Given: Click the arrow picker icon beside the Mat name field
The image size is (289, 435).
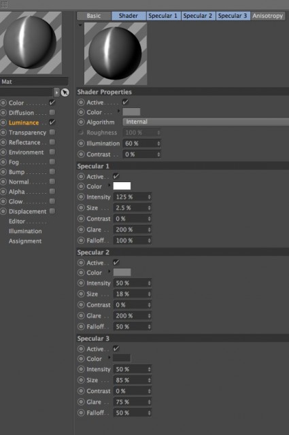Looking at the screenshot, I should [65, 92].
